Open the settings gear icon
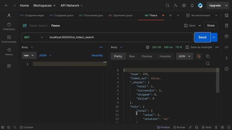This screenshot has width=232, height=130. click(x=184, y=5)
